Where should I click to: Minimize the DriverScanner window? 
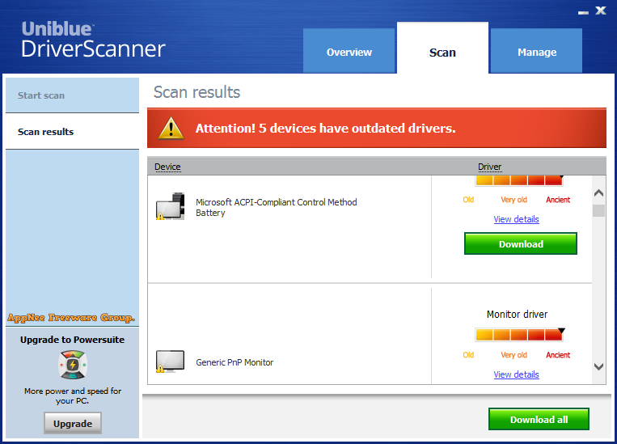click(583, 13)
